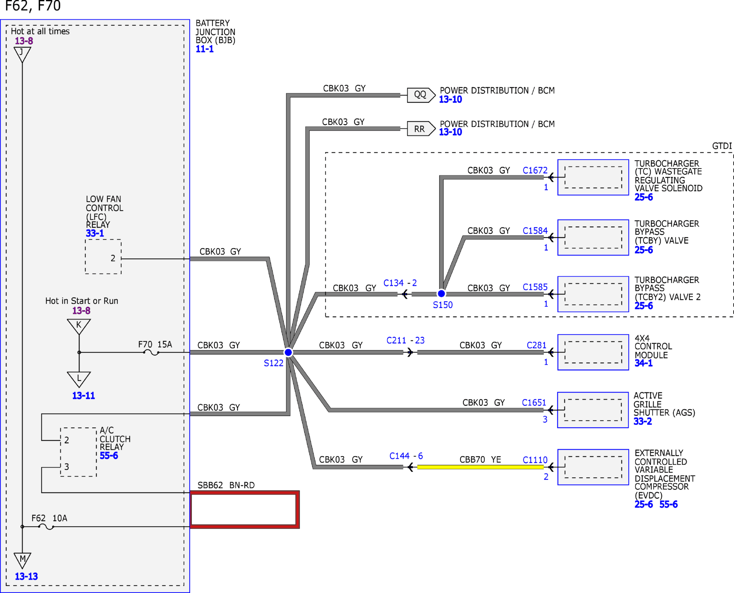Select the Active Grille Shutter component box
This screenshot has width=734, height=593.
click(x=593, y=410)
